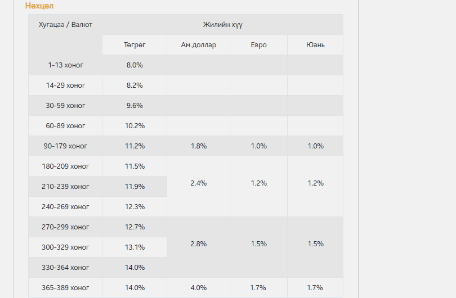Viewport: 456px width, 298px height.
Task: Click the 10.2% Төгрөг rate cell
Action: pyautogui.click(x=135, y=126)
